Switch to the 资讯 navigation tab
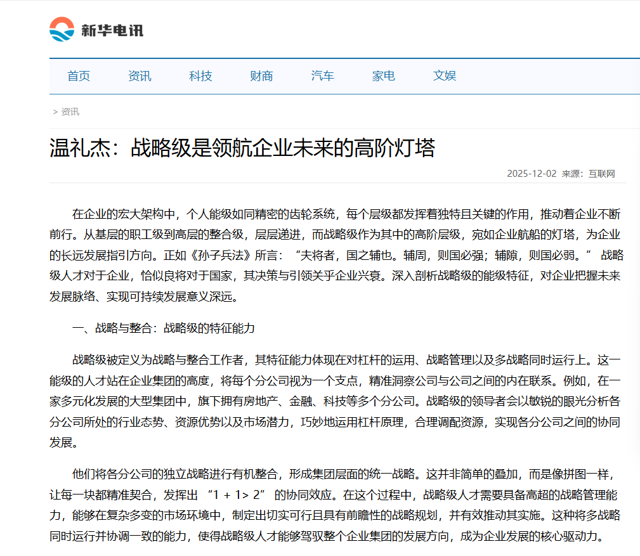 (x=140, y=75)
